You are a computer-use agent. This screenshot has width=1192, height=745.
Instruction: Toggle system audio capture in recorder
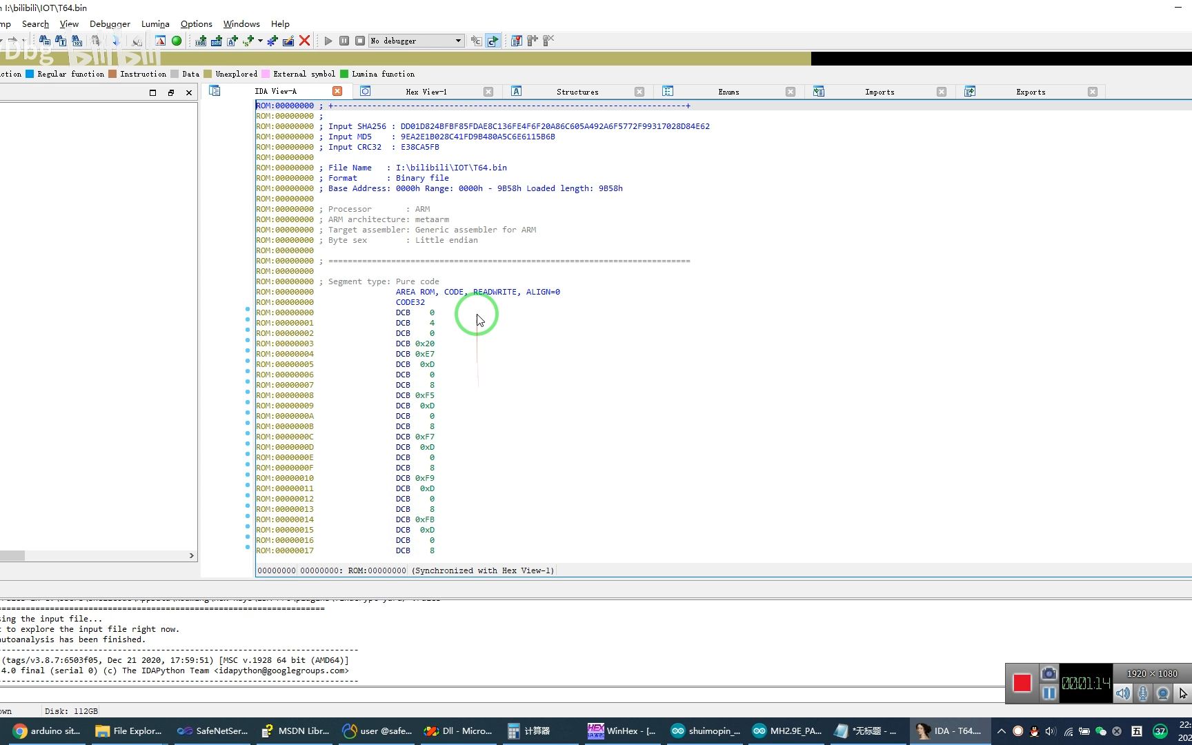pyautogui.click(x=1123, y=693)
